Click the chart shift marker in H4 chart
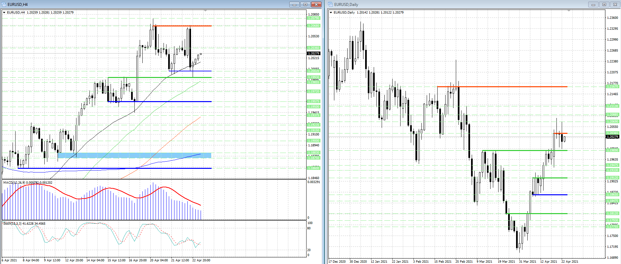621x264 pixels. click(x=205, y=11)
